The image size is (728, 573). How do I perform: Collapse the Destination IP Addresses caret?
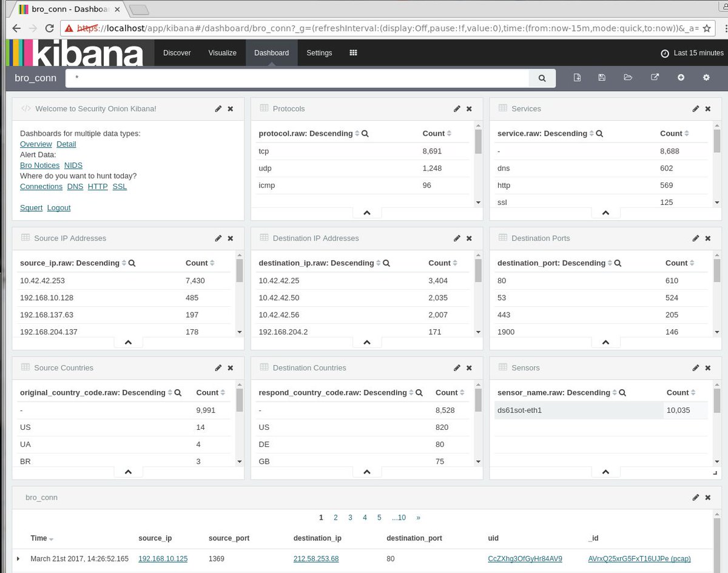point(367,343)
